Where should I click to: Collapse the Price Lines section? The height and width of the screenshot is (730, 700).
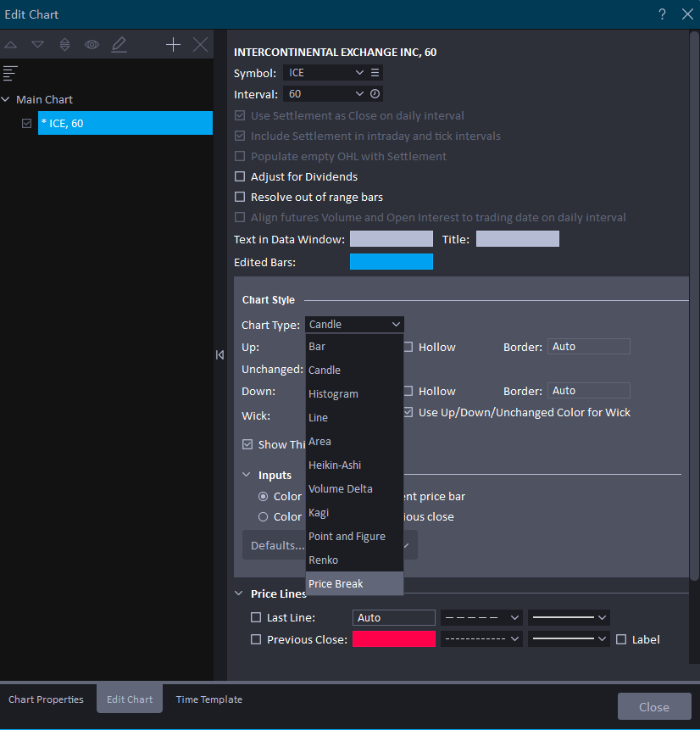[239, 593]
